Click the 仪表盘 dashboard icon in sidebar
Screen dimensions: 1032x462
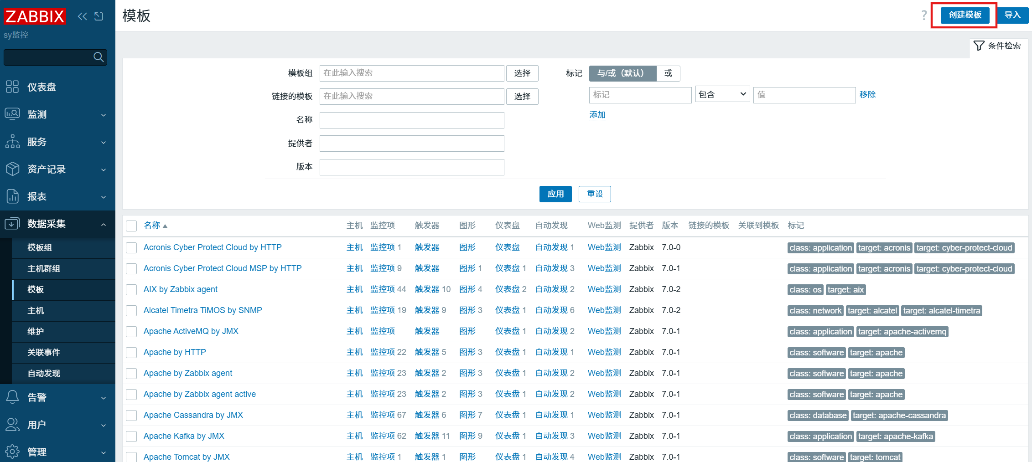pyautogui.click(x=12, y=87)
